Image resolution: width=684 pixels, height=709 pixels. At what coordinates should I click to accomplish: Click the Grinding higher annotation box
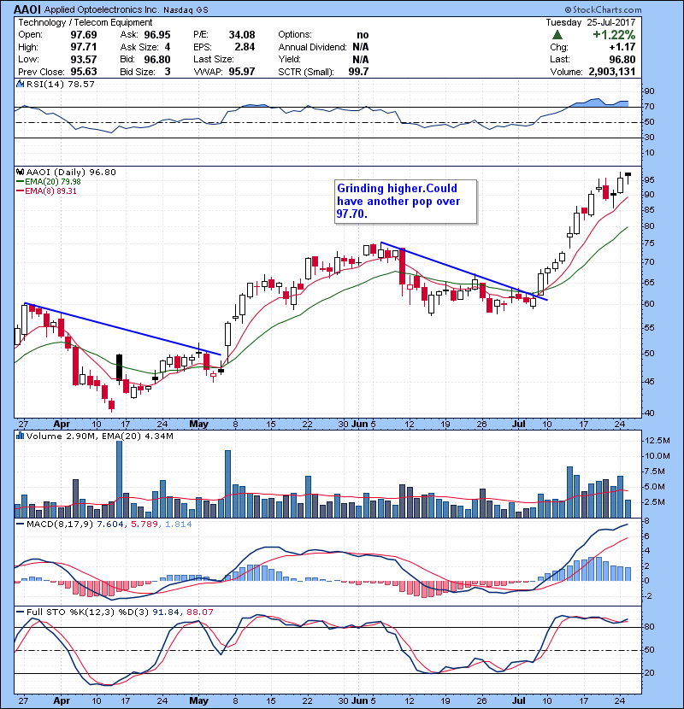(405, 202)
